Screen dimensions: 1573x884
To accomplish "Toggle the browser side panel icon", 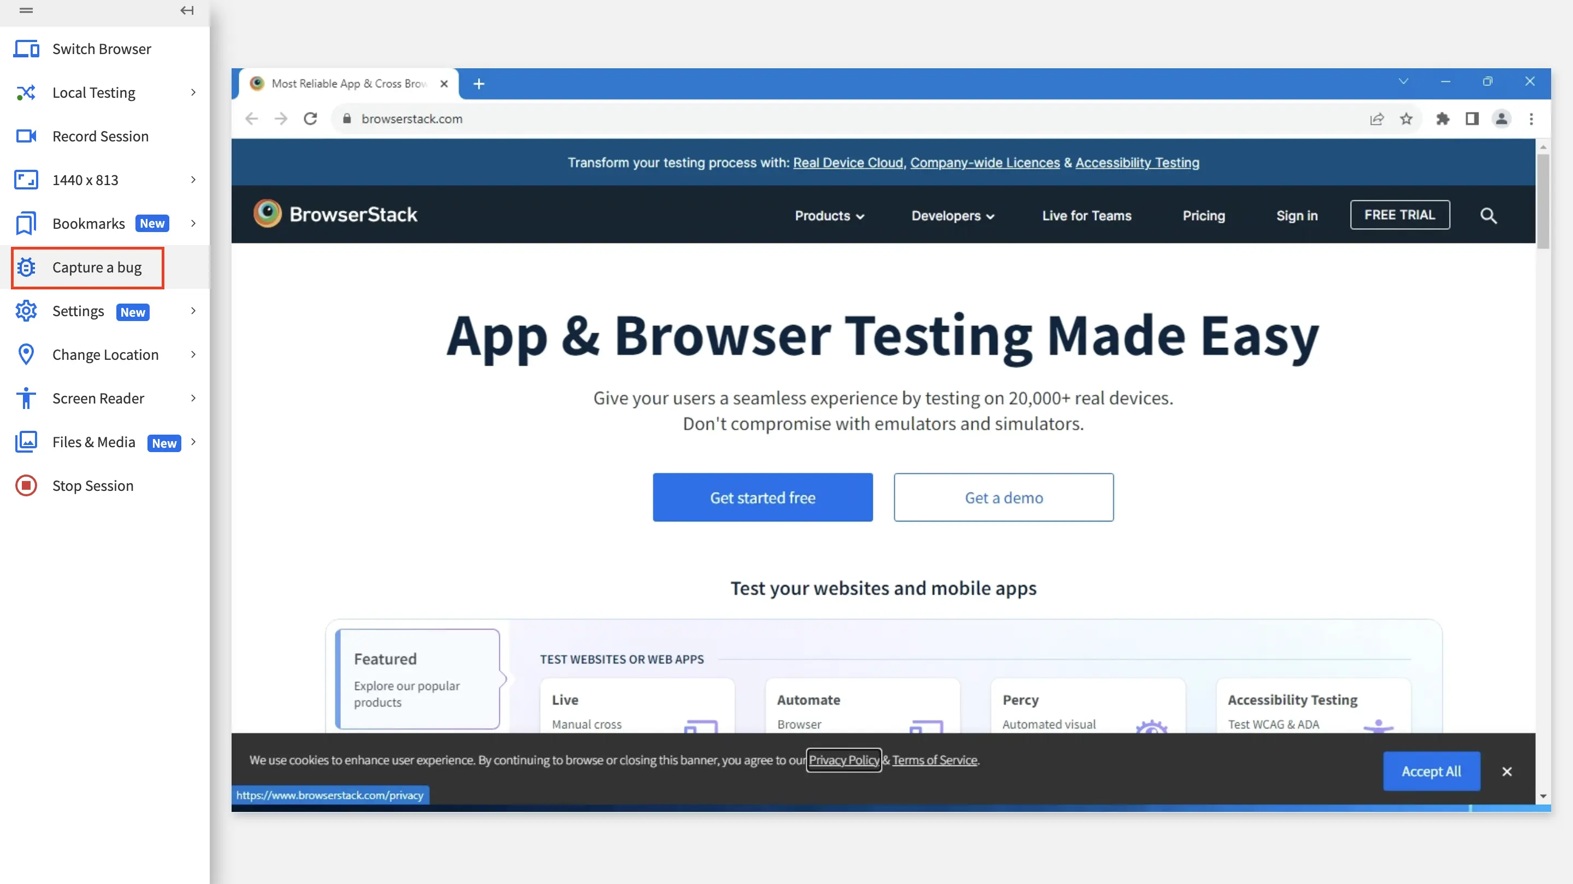I will (1471, 119).
